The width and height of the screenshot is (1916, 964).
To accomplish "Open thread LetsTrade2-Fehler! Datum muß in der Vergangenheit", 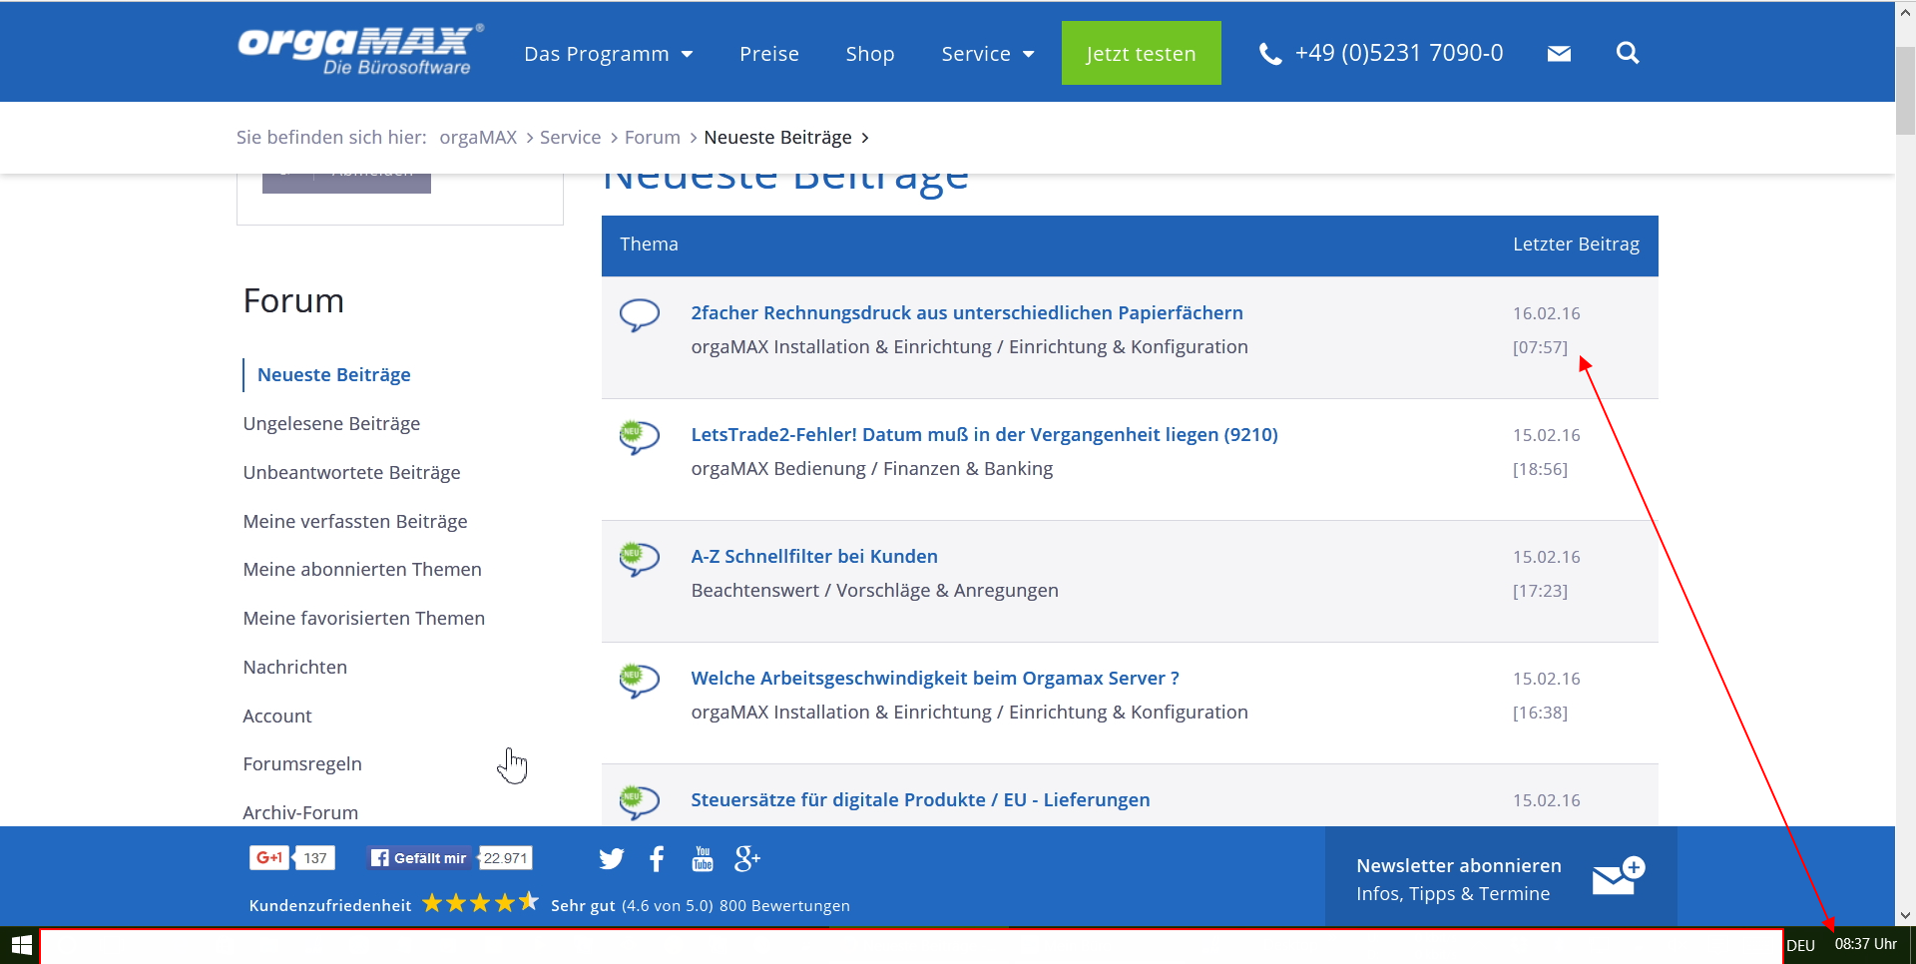I will point(985,435).
